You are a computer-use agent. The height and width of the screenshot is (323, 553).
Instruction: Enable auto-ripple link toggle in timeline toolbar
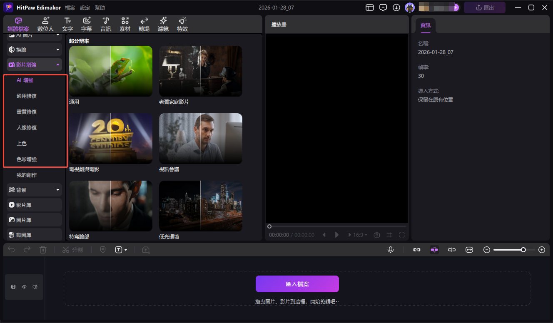click(x=417, y=249)
